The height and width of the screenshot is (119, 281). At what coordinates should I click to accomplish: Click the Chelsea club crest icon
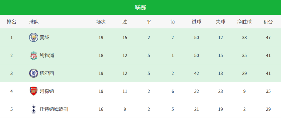coord(34,73)
